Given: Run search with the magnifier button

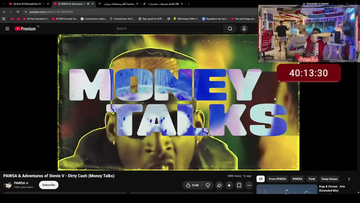Looking at the screenshot, I should 230,28.
